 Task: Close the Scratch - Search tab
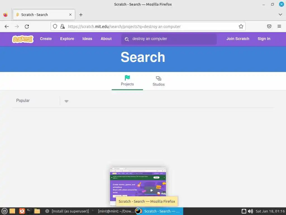pyautogui.click(x=70, y=15)
